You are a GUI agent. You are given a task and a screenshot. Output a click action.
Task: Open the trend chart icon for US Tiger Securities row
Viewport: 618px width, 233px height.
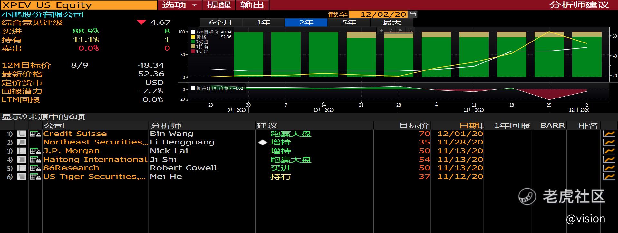[609, 177]
